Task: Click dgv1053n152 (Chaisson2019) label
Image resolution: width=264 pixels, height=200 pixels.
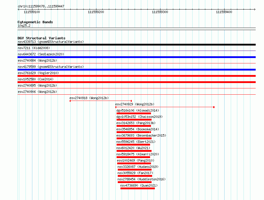Action: (139, 117)
